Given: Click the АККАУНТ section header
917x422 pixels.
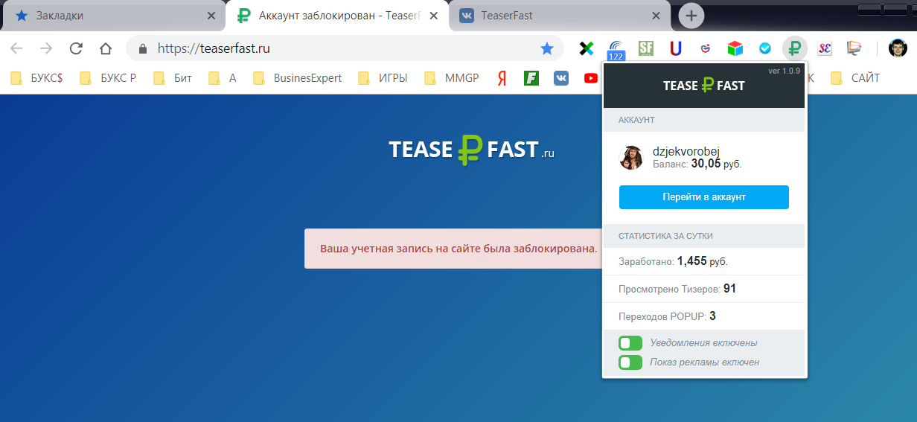Looking at the screenshot, I should click(x=704, y=120).
